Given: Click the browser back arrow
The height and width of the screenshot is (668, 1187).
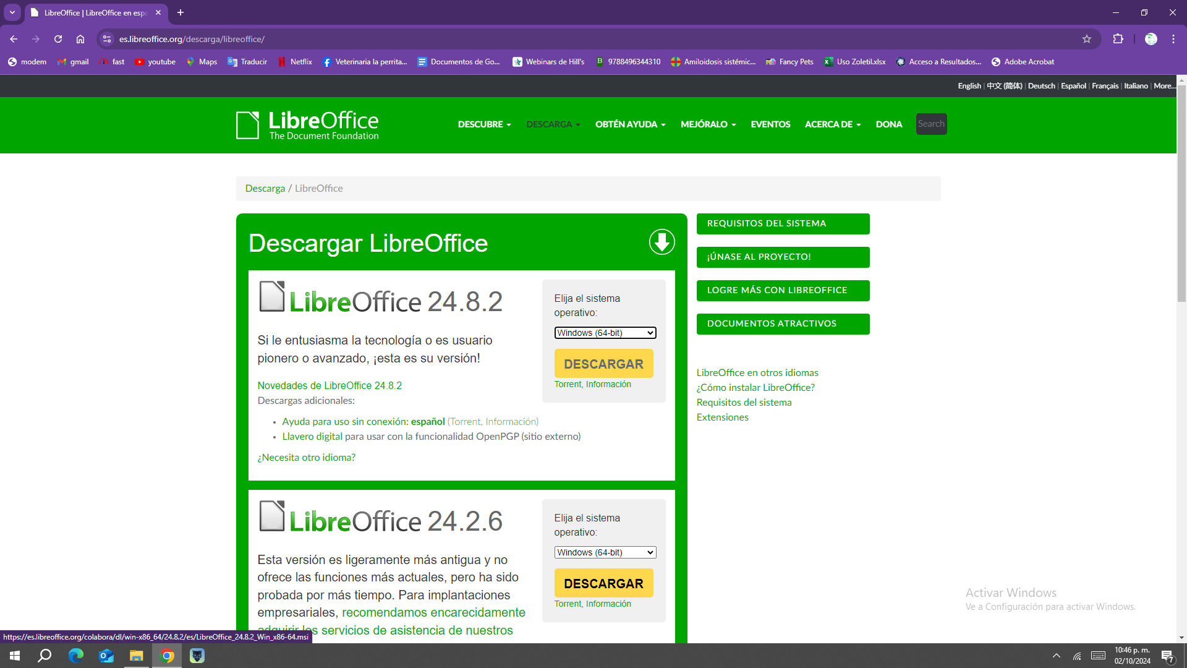Looking at the screenshot, I should [14, 39].
